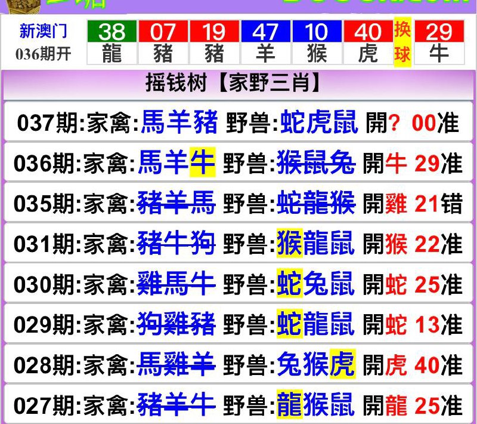The height and width of the screenshot is (424, 477).
Task: Click the 開牛 29准 result
Action: [413, 163]
